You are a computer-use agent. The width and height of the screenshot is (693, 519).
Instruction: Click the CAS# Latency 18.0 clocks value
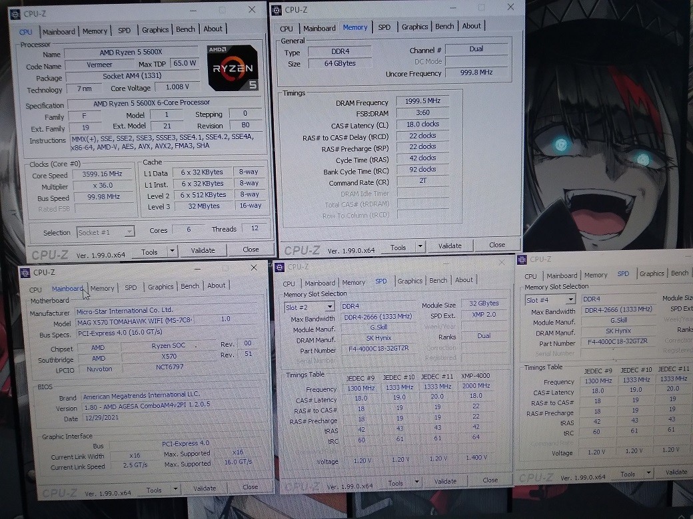[x=422, y=124]
